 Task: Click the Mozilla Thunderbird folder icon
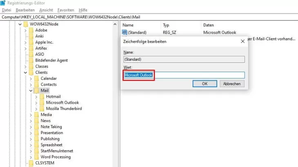[x=42, y=109]
